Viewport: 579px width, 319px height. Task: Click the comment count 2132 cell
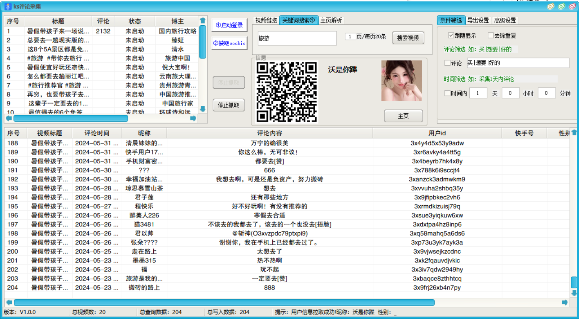(x=103, y=31)
